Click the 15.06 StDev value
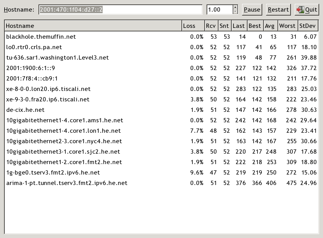 tap(309, 173)
